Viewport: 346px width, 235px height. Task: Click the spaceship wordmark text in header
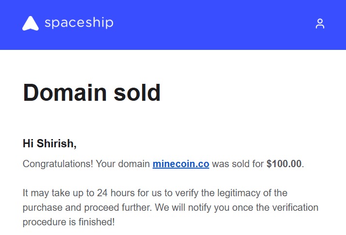[x=79, y=23]
